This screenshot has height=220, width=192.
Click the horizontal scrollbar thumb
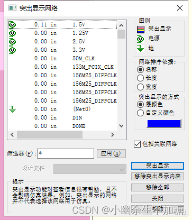click(50, 135)
